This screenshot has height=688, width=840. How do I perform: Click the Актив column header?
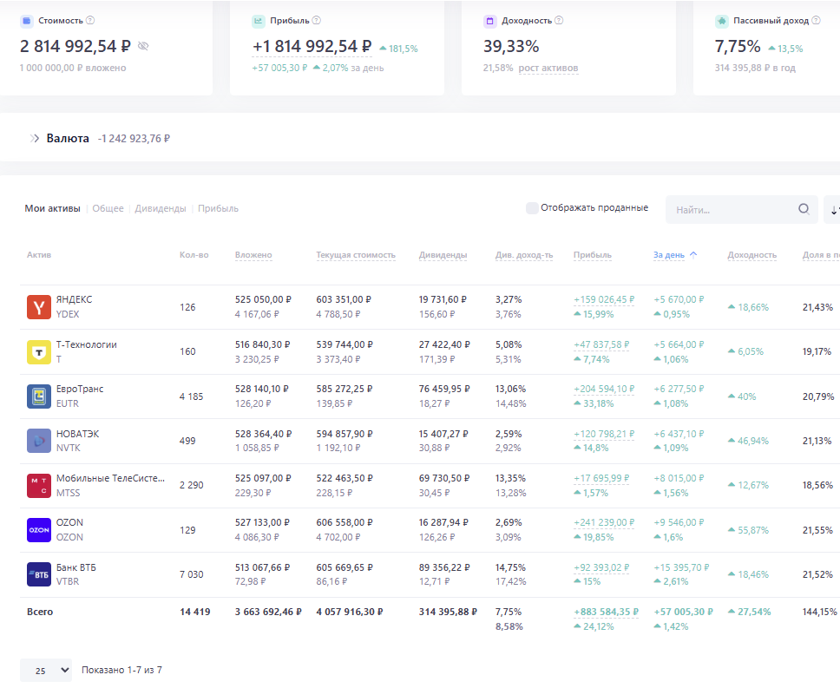[x=39, y=255]
